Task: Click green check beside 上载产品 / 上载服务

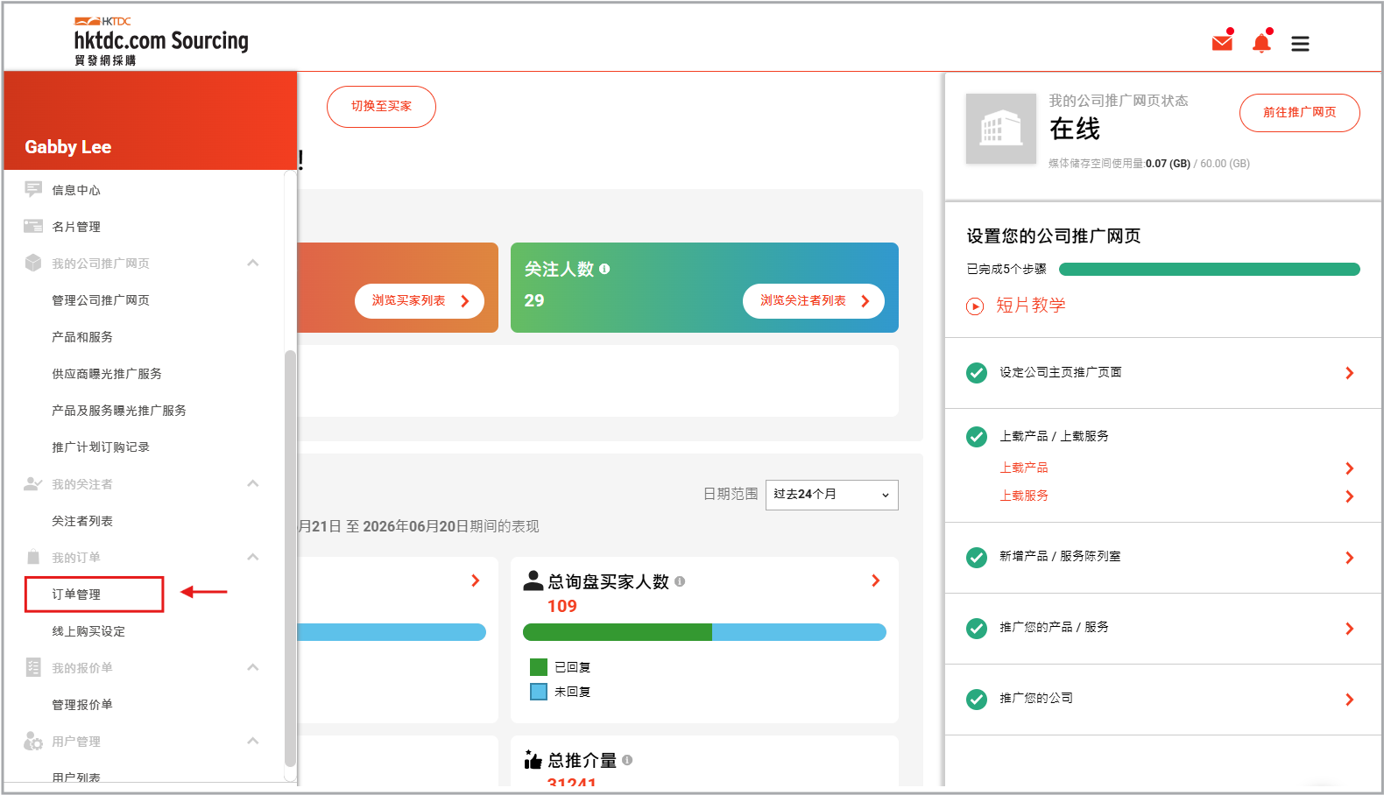Action: (x=977, y=436)
